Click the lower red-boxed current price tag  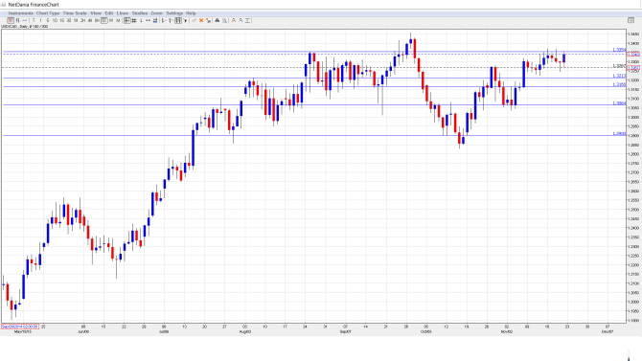[x=633, y=68]
